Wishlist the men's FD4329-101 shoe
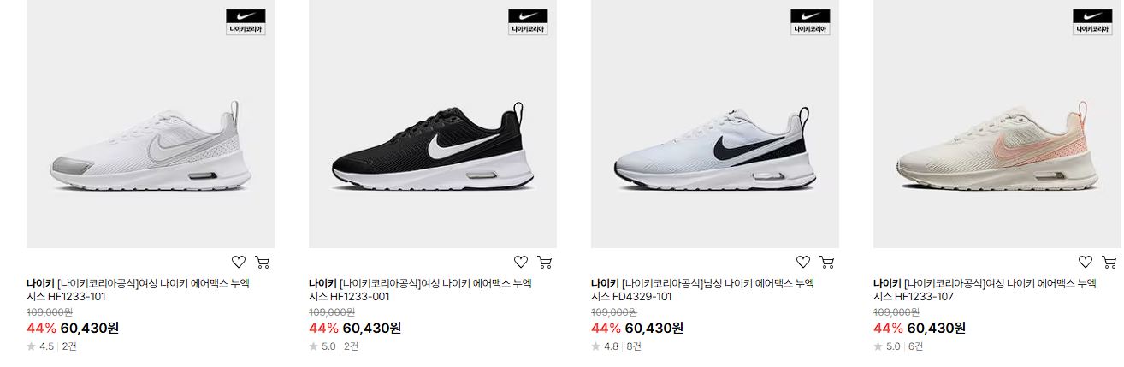 pos(803,262)
